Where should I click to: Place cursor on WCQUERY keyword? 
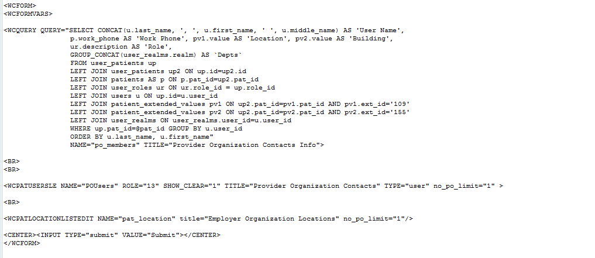coord(22,30)
